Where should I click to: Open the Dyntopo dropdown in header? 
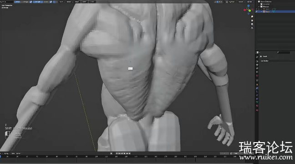click(233, 2)
